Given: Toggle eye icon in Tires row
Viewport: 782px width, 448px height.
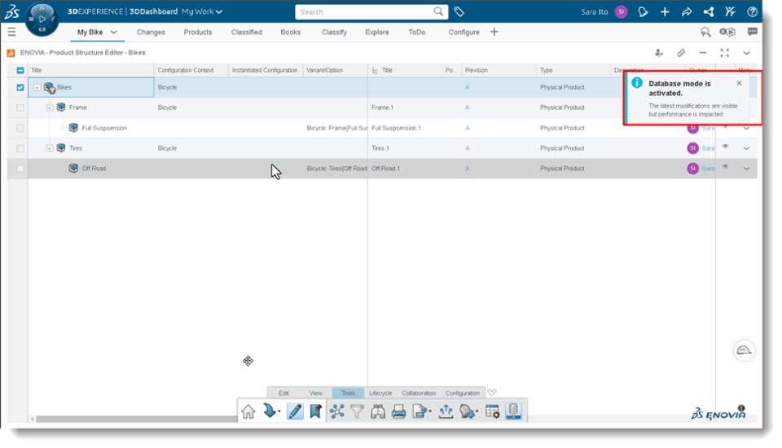Looking at the screenshot, I should pos(725,147).
